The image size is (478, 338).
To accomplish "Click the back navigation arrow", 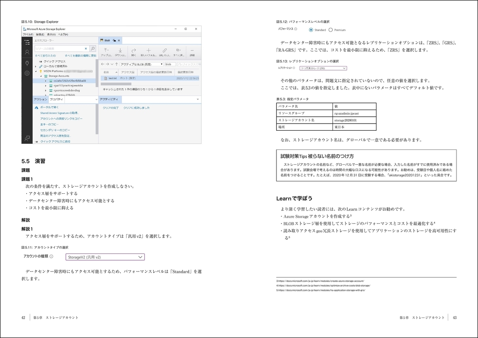I will coord(102,64).
